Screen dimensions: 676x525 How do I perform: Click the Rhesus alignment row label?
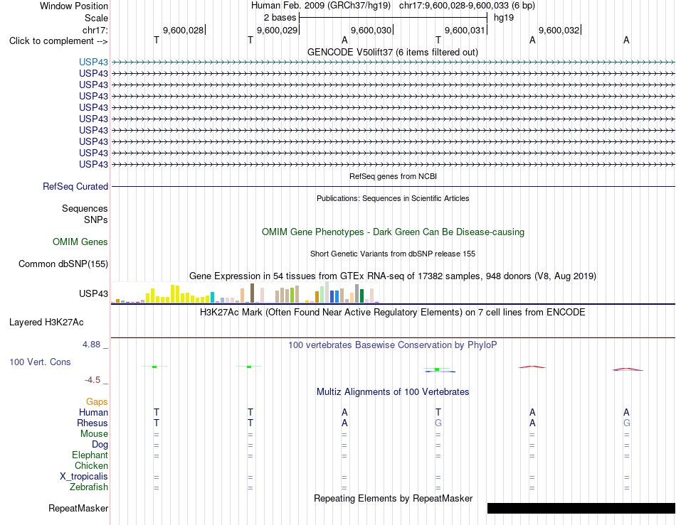pyautogui.click(x=93, y=423)
